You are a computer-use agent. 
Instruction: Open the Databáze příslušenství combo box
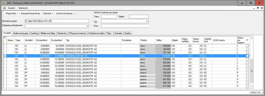(57, 26)
